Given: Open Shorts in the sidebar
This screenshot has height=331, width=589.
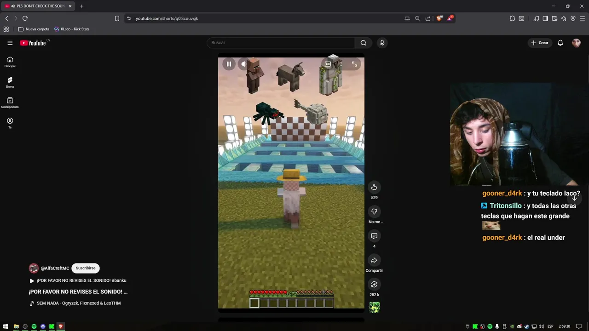Looking at the screenshot, I should click(x=10, y=82).
